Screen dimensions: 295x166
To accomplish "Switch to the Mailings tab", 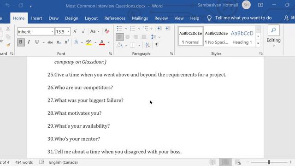I will [140, 18].
